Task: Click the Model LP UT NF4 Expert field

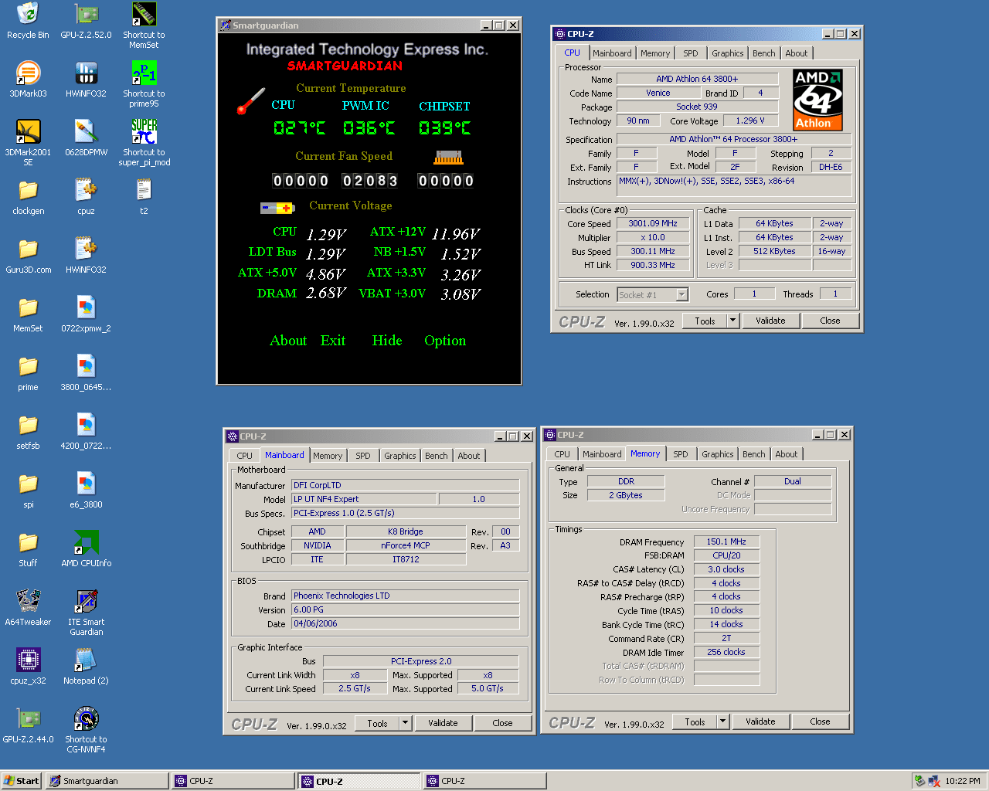Action: pos(364,499)
